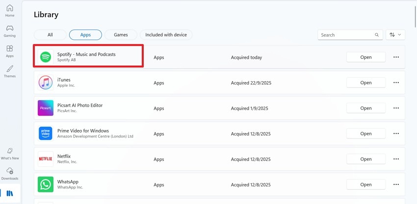Show more options for WhatsApp

(396, 184)
